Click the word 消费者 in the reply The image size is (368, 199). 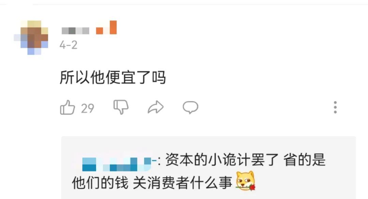[168, 183]
